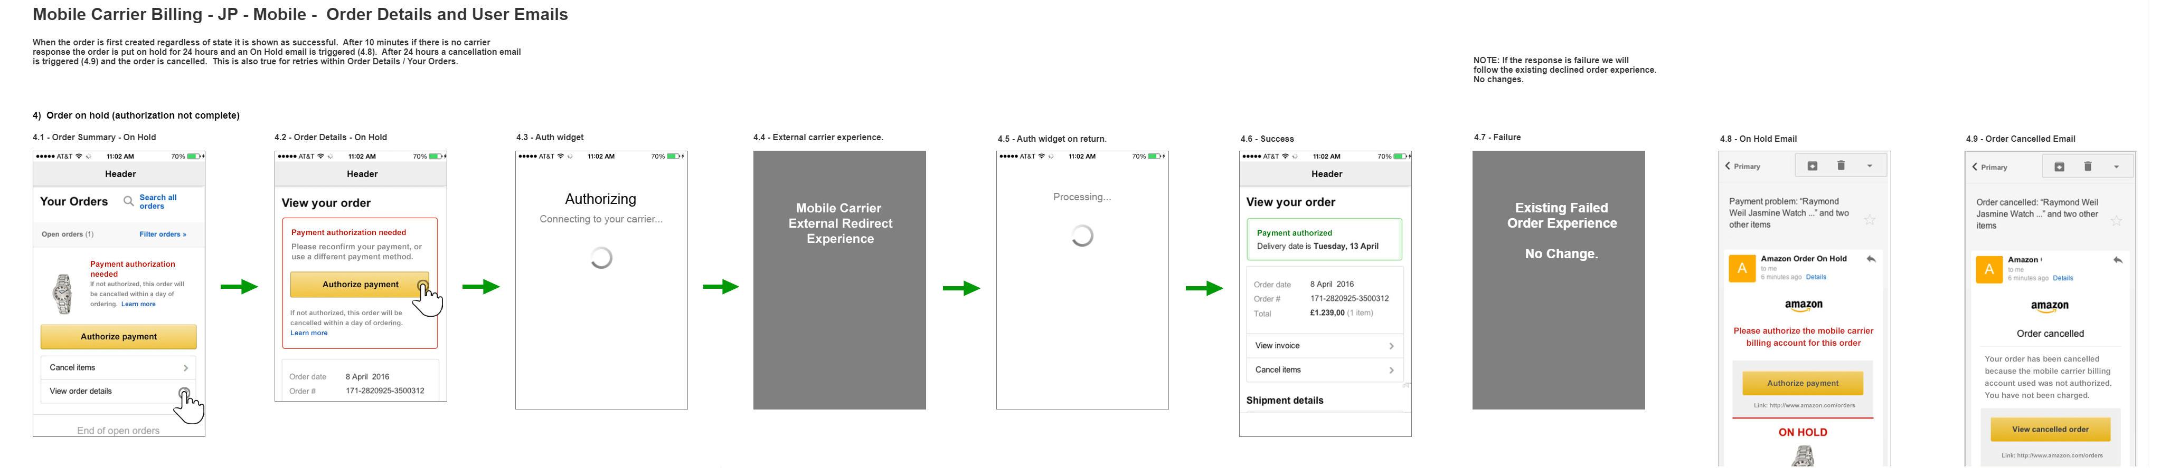Star the Order cancelled email
The width and height of the screenshot is (2170, 468).
pos(2116,221)
